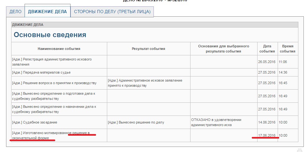The height and width of the screenshot is (152, 307).
Task: Click the print icon below the table
Action: [x=299, y=150]
